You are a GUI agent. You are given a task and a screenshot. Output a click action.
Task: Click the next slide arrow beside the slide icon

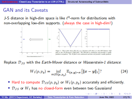[x=91, y=94]
